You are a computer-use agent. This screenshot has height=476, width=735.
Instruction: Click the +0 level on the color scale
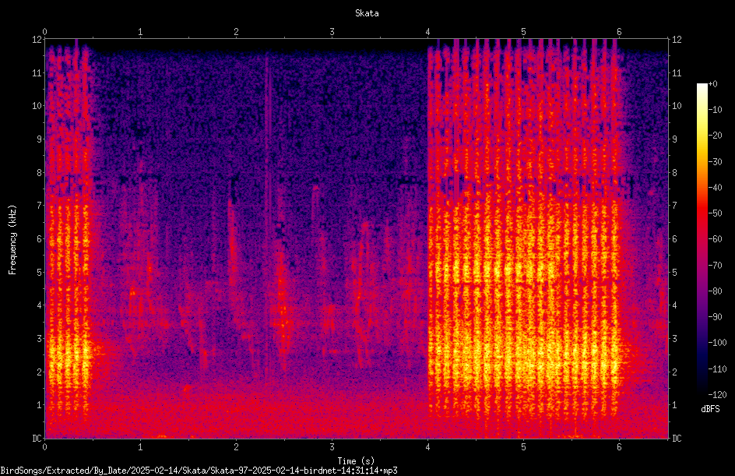click(712, 84)
